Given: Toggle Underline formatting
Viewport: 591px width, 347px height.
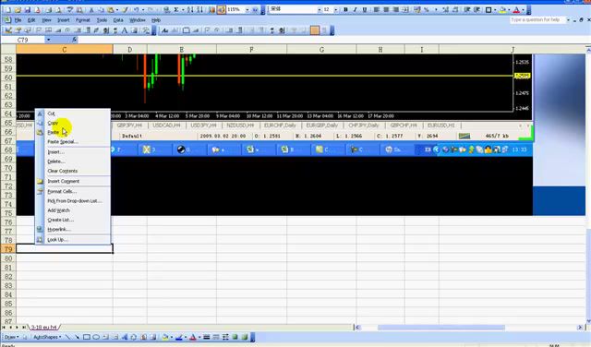Looking at the screenshot, I should [365, 10].
